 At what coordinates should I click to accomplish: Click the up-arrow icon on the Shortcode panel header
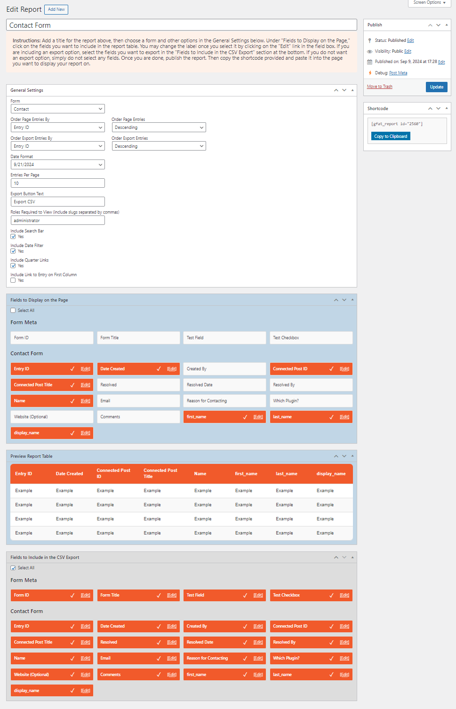430,108
